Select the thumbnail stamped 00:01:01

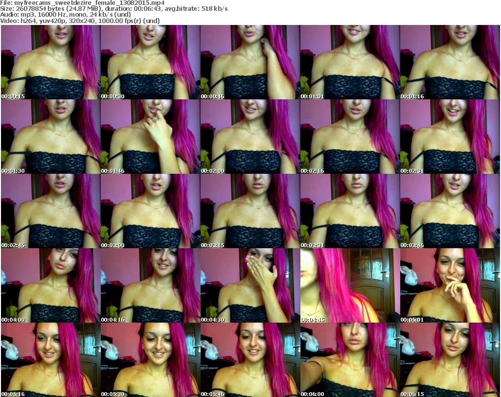tap(350, 62)
